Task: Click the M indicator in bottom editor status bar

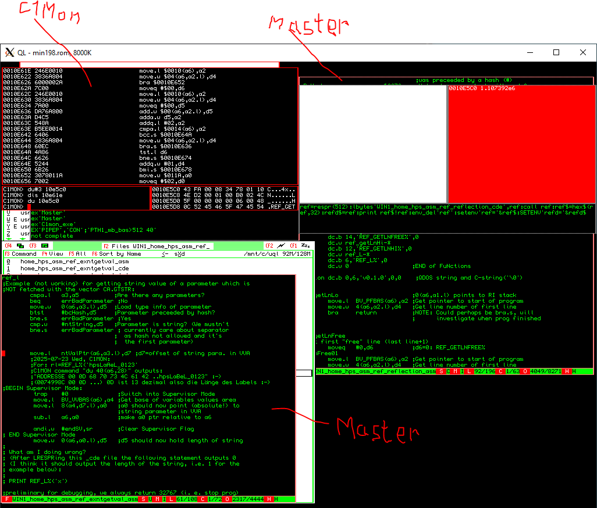Action: 157,499
